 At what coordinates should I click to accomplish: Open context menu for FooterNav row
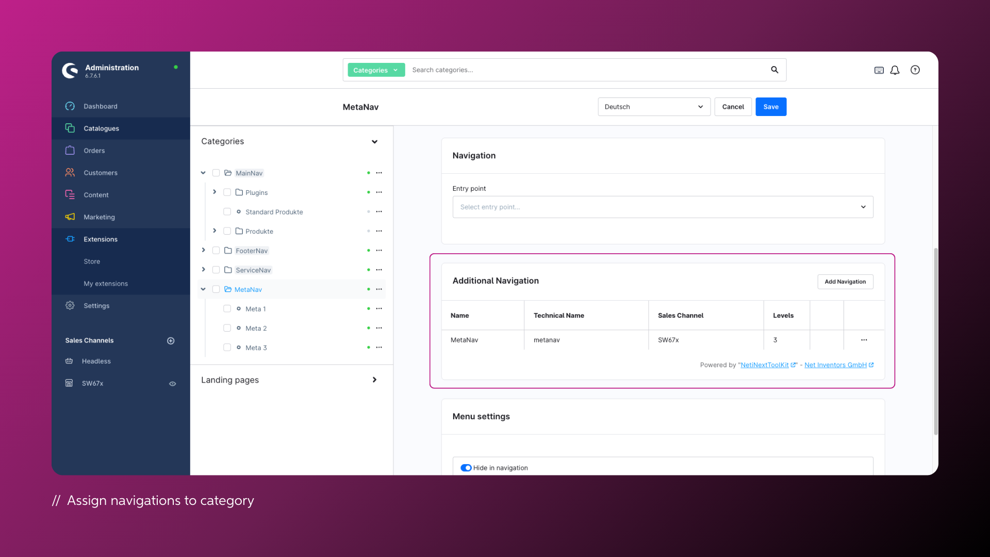tap(379, 250)
